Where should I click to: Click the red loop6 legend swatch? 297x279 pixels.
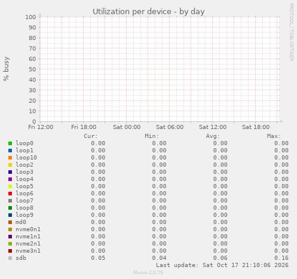pos(10,194)
